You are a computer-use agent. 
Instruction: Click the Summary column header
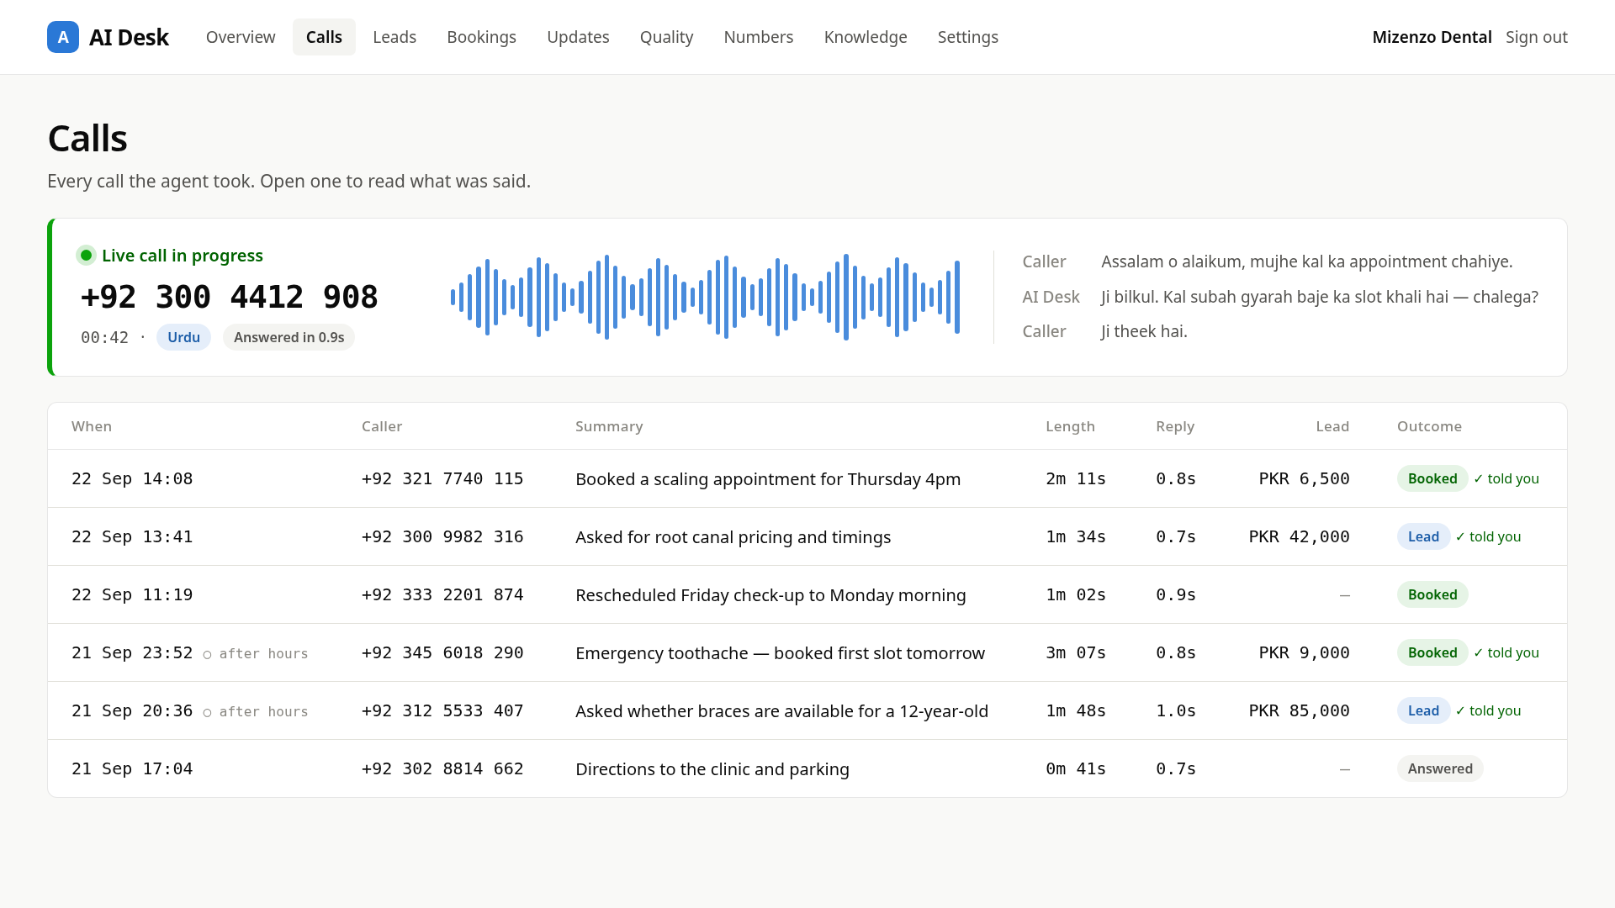coord(609,426)
